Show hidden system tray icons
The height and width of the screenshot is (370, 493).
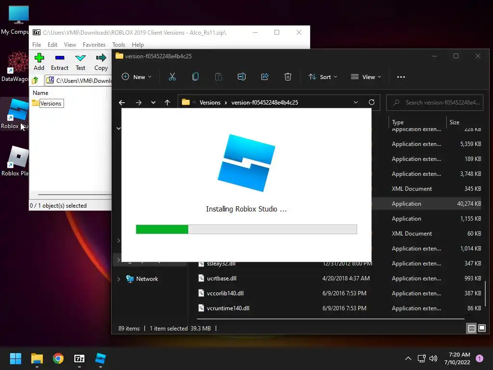tap(408, 358)
